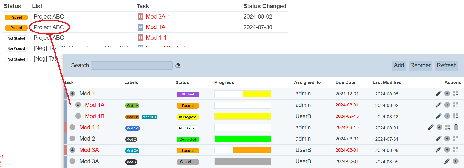464x168 pixels.
Task: Click the grid-plus icon in Mod 1B row
Action: (x=456, y=116)
